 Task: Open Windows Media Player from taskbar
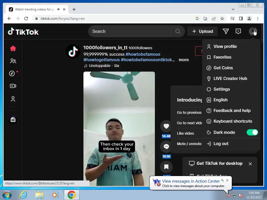click(55, 195)
